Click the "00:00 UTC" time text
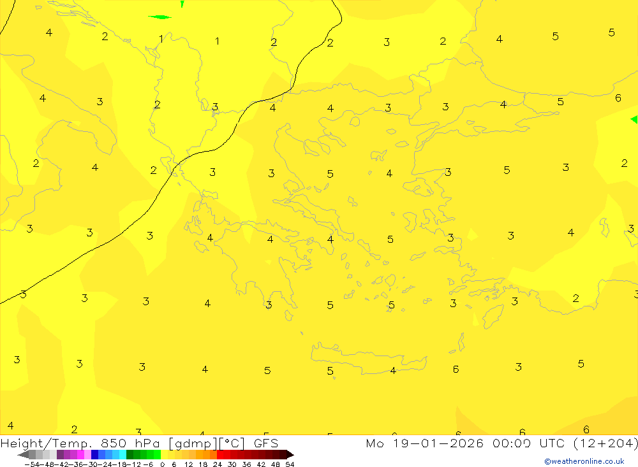 (x=528, y=443)
